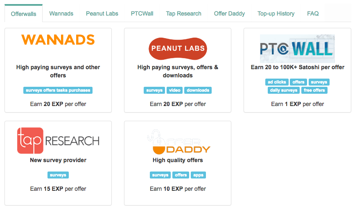The height and width of the screenshot is (210, 357).
Task: Click the 'video' tag under Peanut Labs
Action: pyautogui.click(x=175, y=90)
